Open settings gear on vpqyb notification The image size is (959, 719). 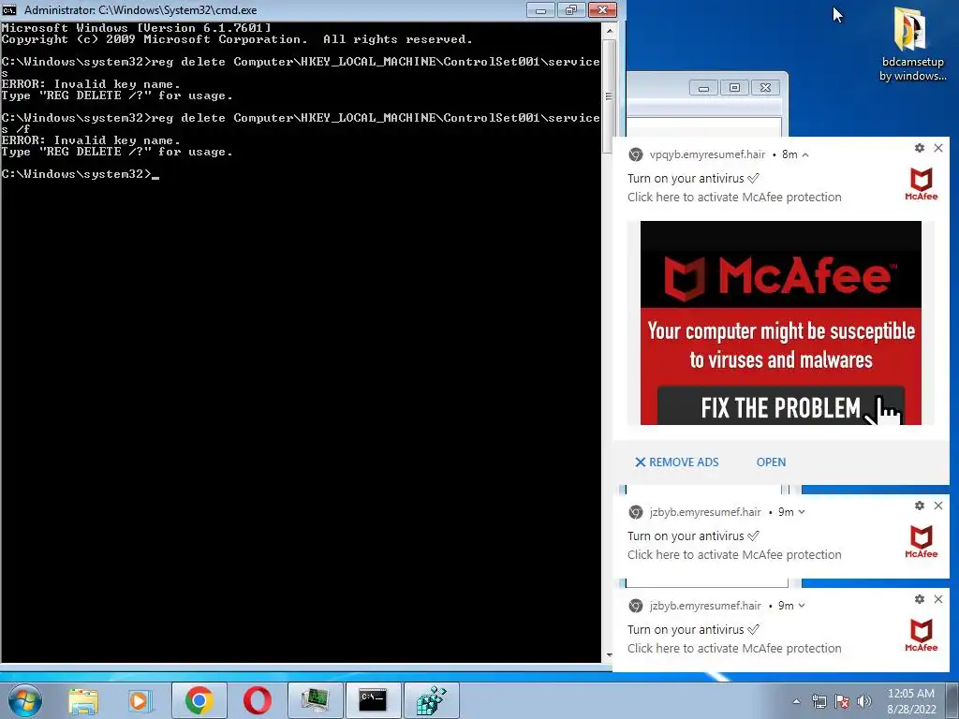point(920,148)
